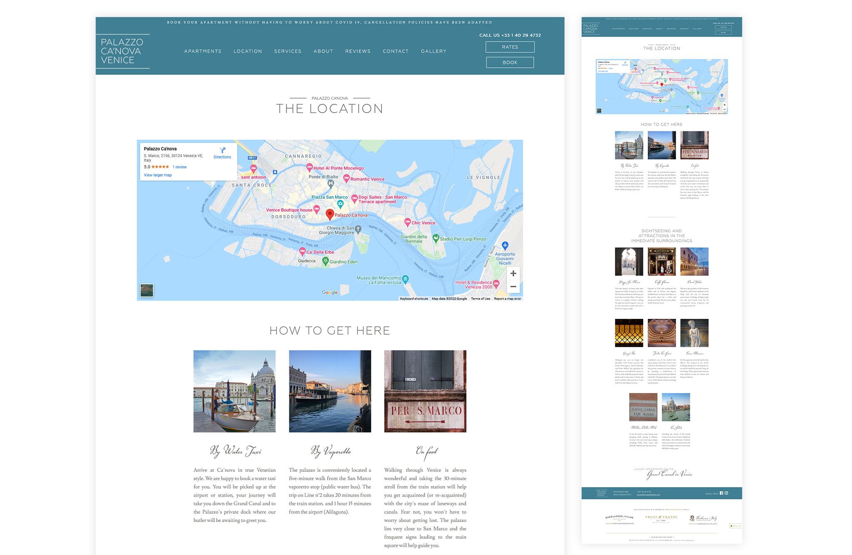Click the Aeroporto Giovanni Nicelli airport marker

coord(505,245)
